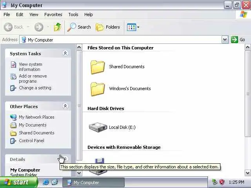Click the task pane scrollbar thumb
The width and height of the screenshot is (251, 188).
pos(79,105)
